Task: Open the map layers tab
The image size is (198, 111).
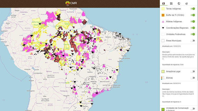Action: click(163, 3)
